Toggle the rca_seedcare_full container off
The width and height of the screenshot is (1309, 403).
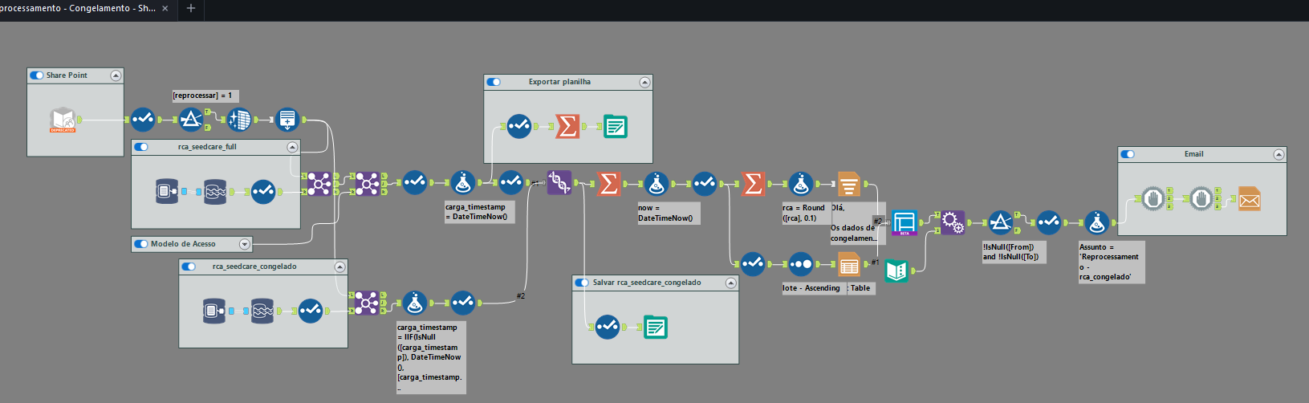pyautogui.click(x=141, y=147)
